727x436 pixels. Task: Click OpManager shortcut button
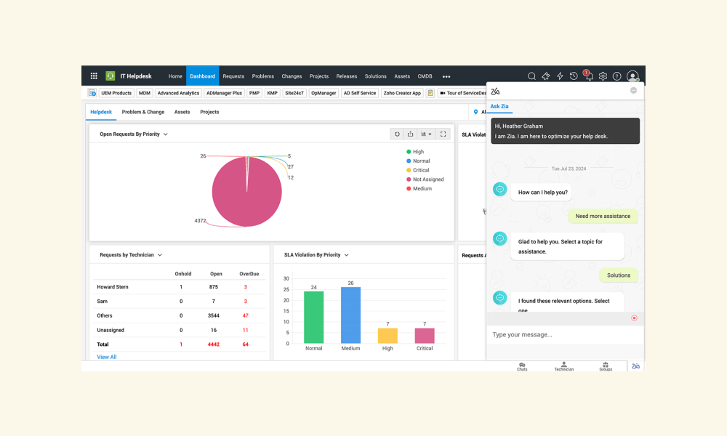point(324,93)
